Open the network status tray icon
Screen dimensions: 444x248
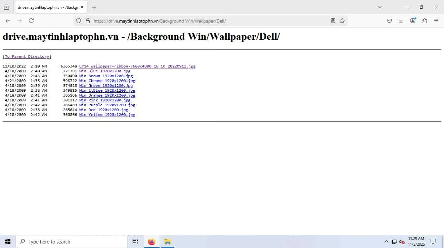394,242
